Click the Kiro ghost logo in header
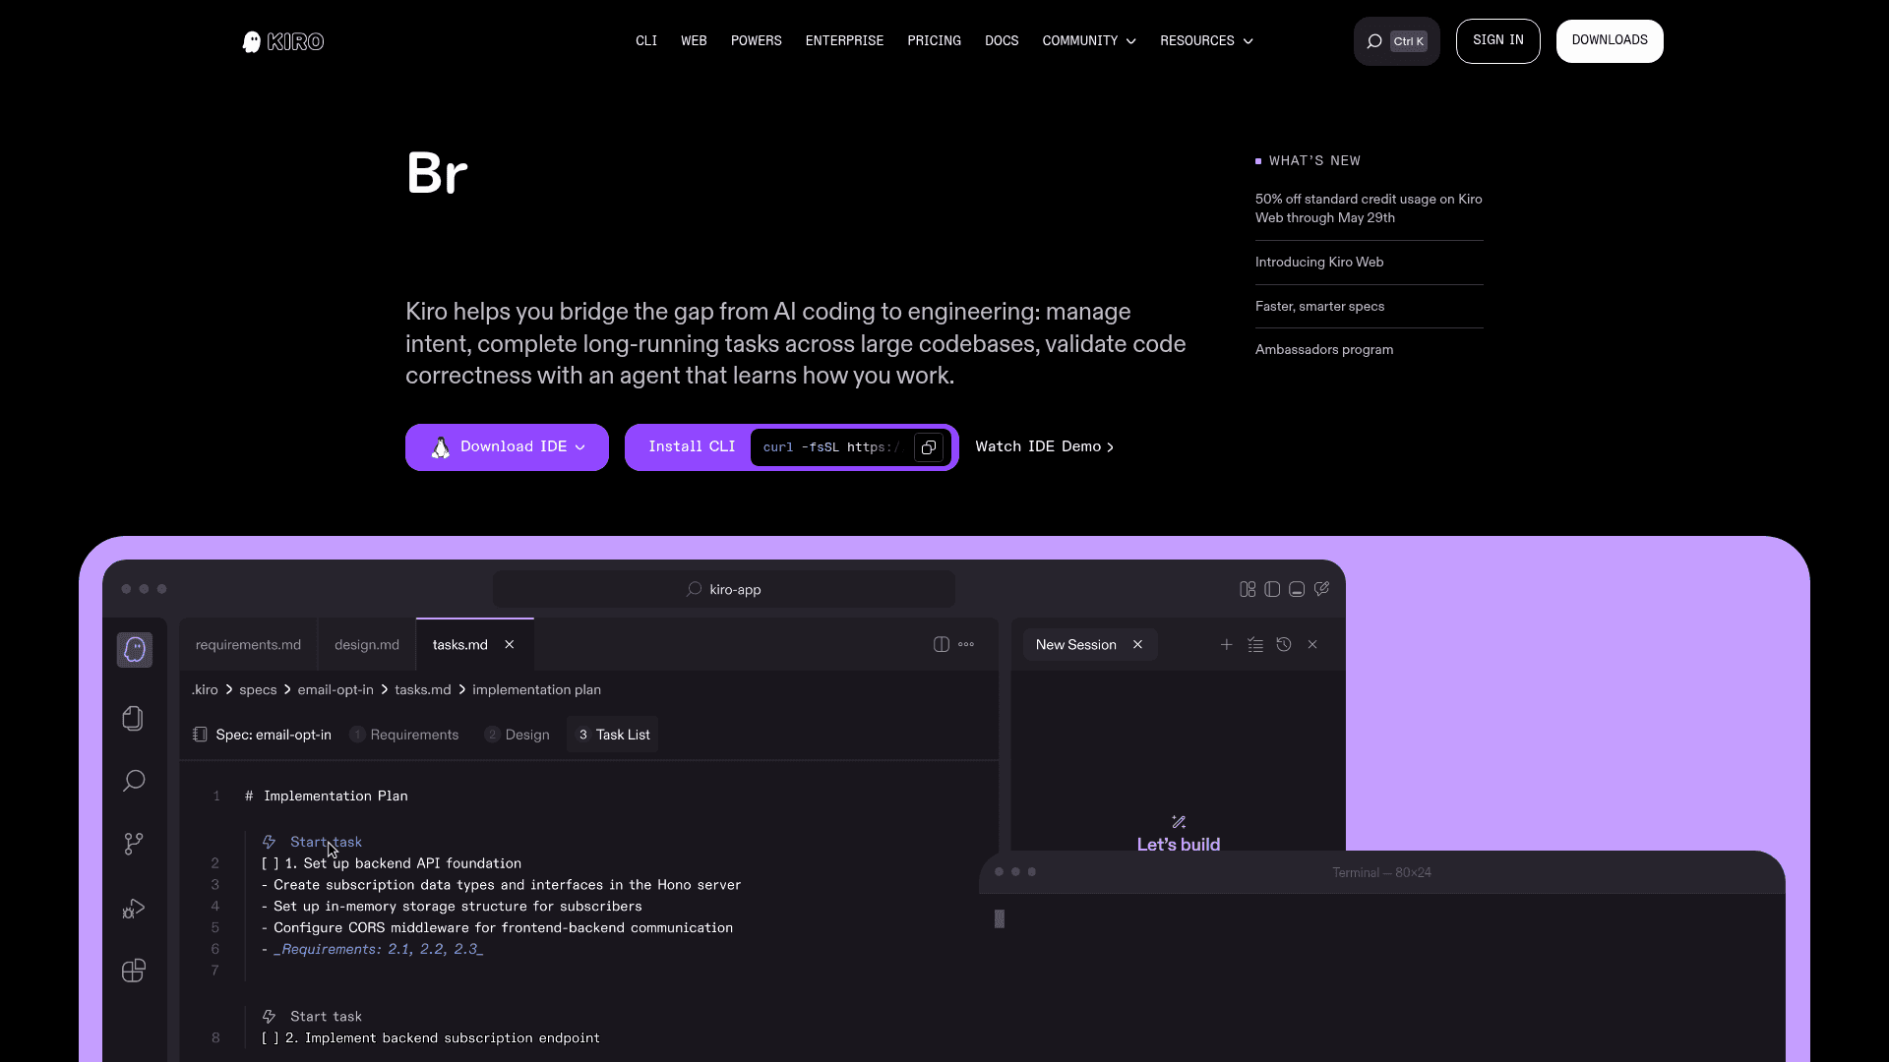The height and width of the screenshot is (1062, 1889). click(x=283, y=41)
